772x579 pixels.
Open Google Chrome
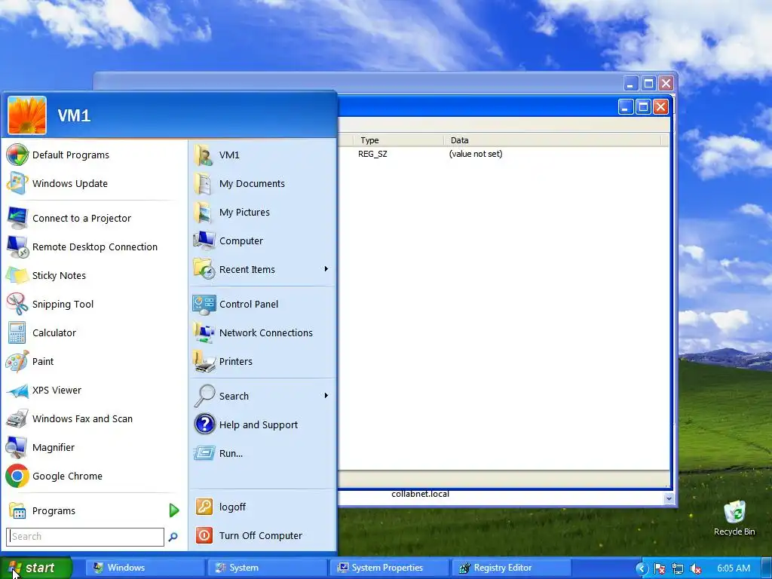click(93, 476)
